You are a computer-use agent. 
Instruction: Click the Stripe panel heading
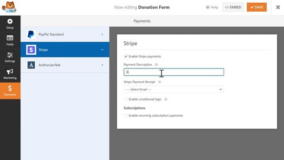tap(130, 44)
